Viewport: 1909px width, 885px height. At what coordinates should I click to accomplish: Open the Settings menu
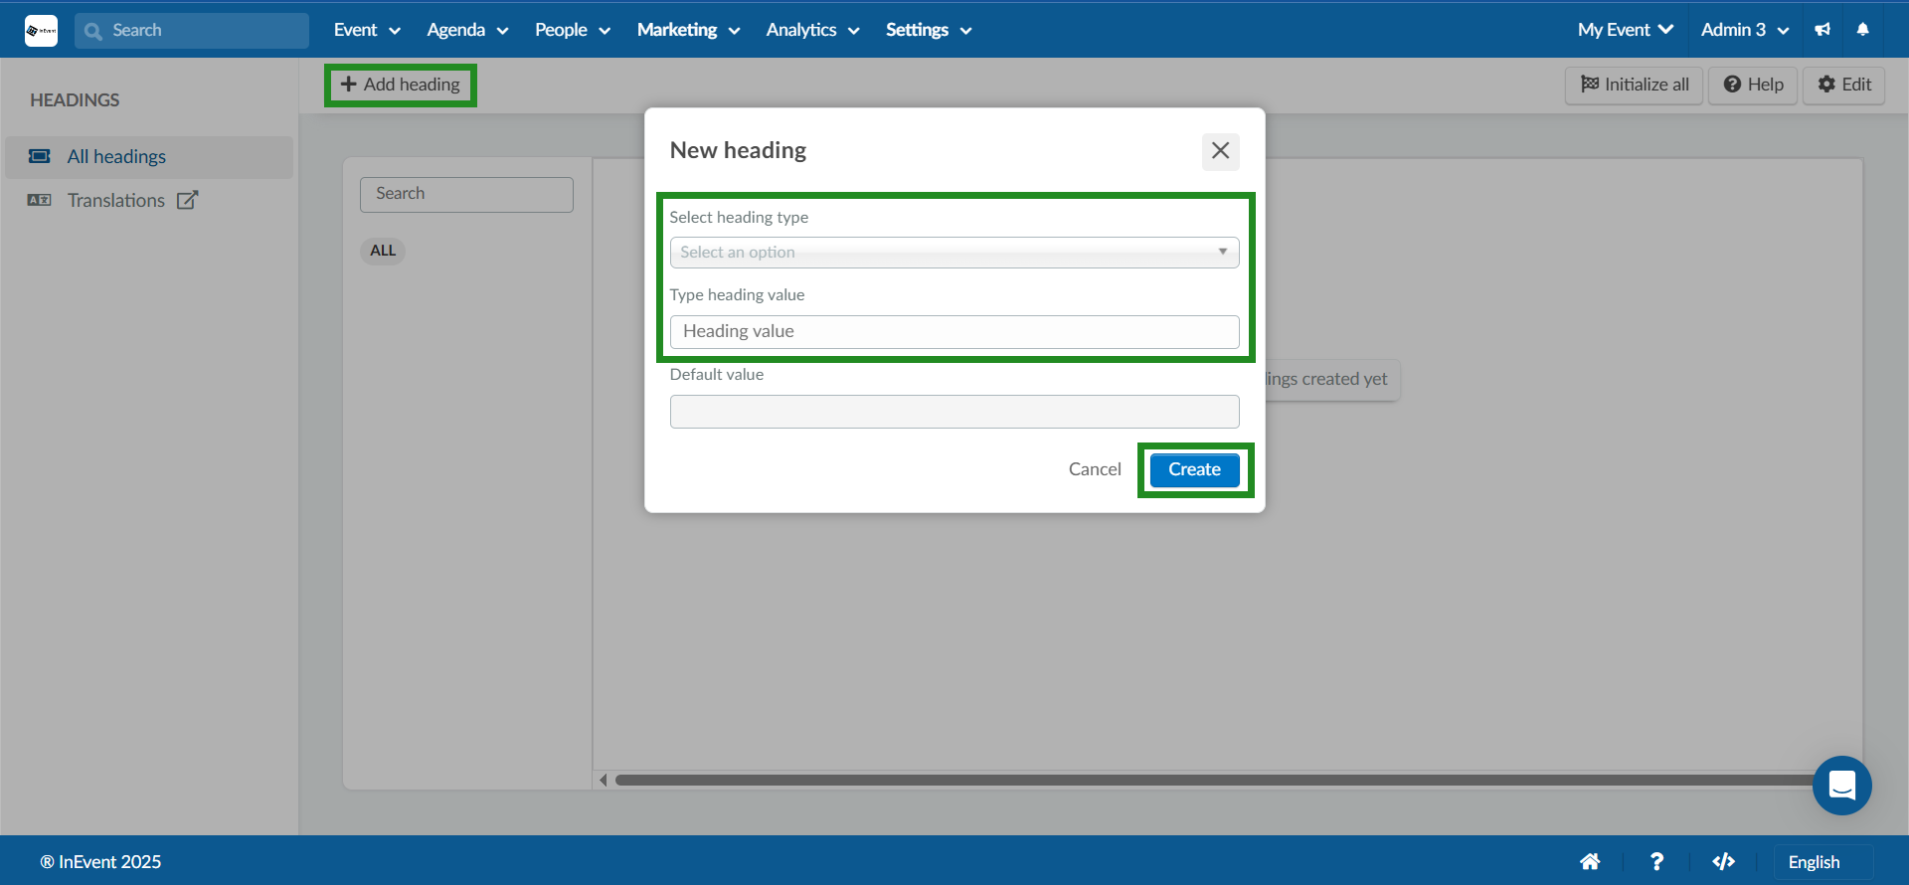(x=929, y=30)
